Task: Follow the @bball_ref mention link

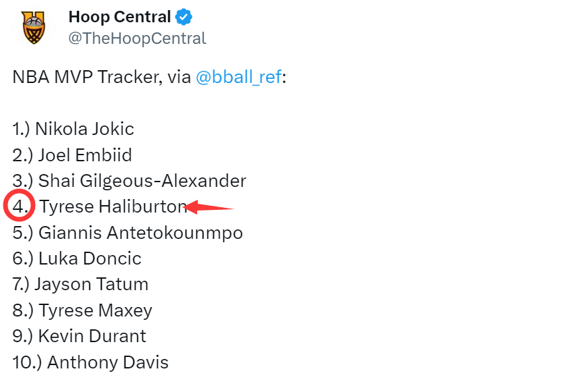Action: 238,77
